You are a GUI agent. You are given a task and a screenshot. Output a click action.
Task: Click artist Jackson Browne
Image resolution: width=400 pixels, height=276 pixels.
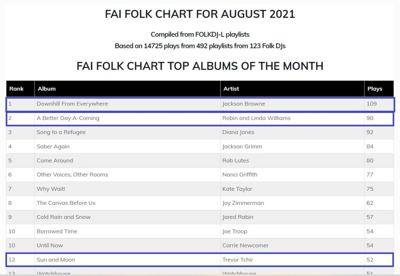coord(244,104)
